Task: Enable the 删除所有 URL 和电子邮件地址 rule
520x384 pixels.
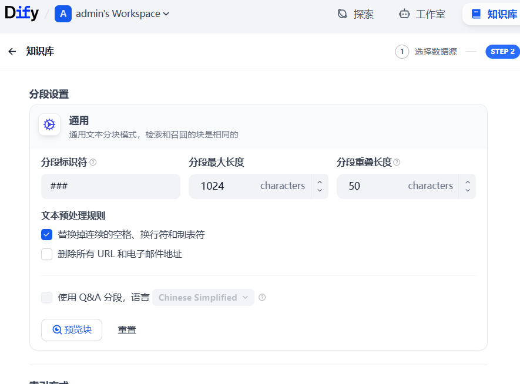Action: pyautogui.click(x=46, y=254)
